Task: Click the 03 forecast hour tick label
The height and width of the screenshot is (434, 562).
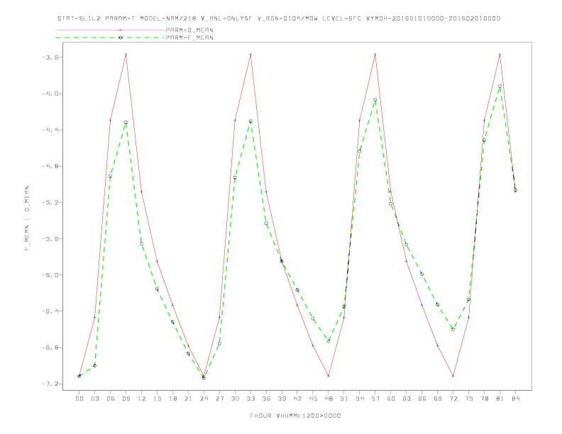Action: [x=94, y=399]
